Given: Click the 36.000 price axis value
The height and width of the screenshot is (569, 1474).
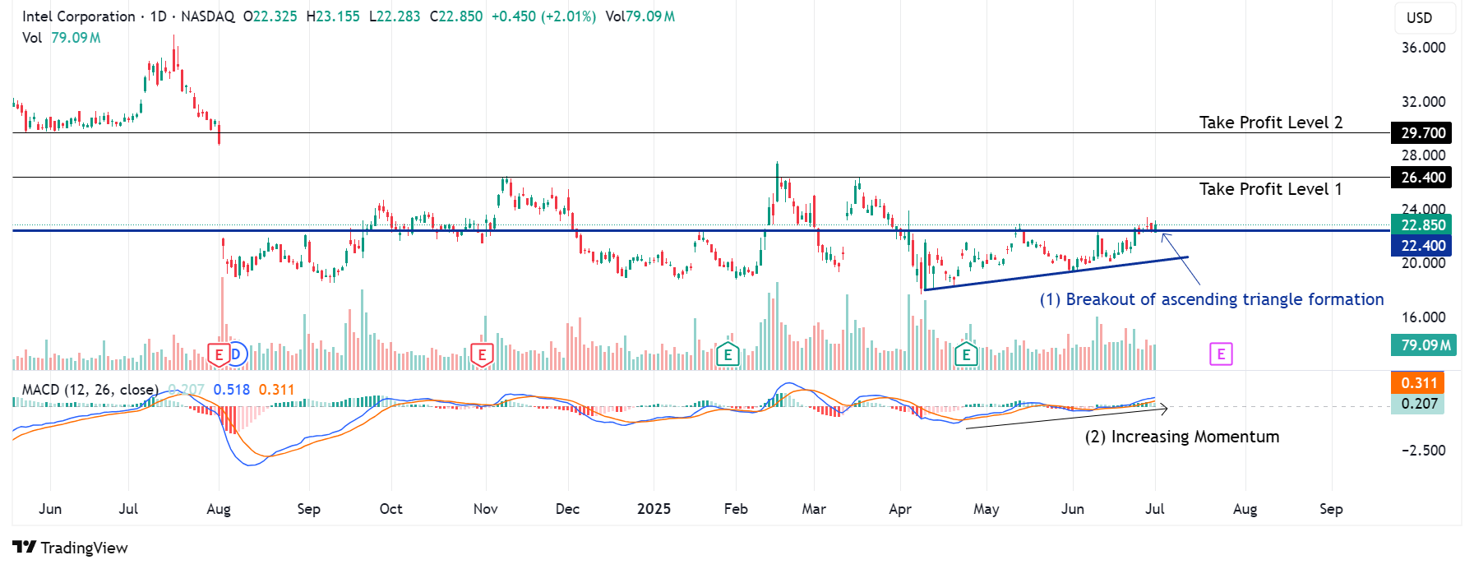Looking at the screenshot, I should (x=1424, y=48).
